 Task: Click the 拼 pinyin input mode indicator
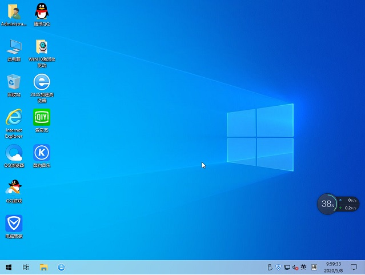[x=314, y=267]
